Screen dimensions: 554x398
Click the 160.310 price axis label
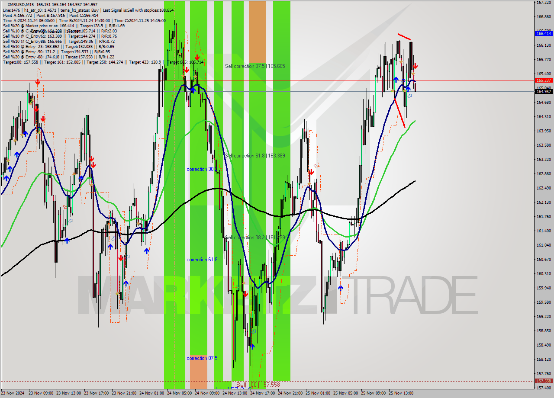[544, 273]
